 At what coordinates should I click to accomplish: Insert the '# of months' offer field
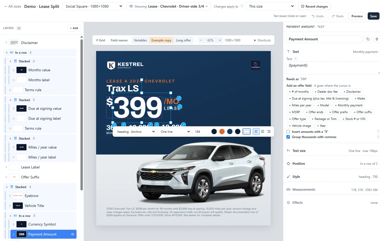click(x=299, y=92)
